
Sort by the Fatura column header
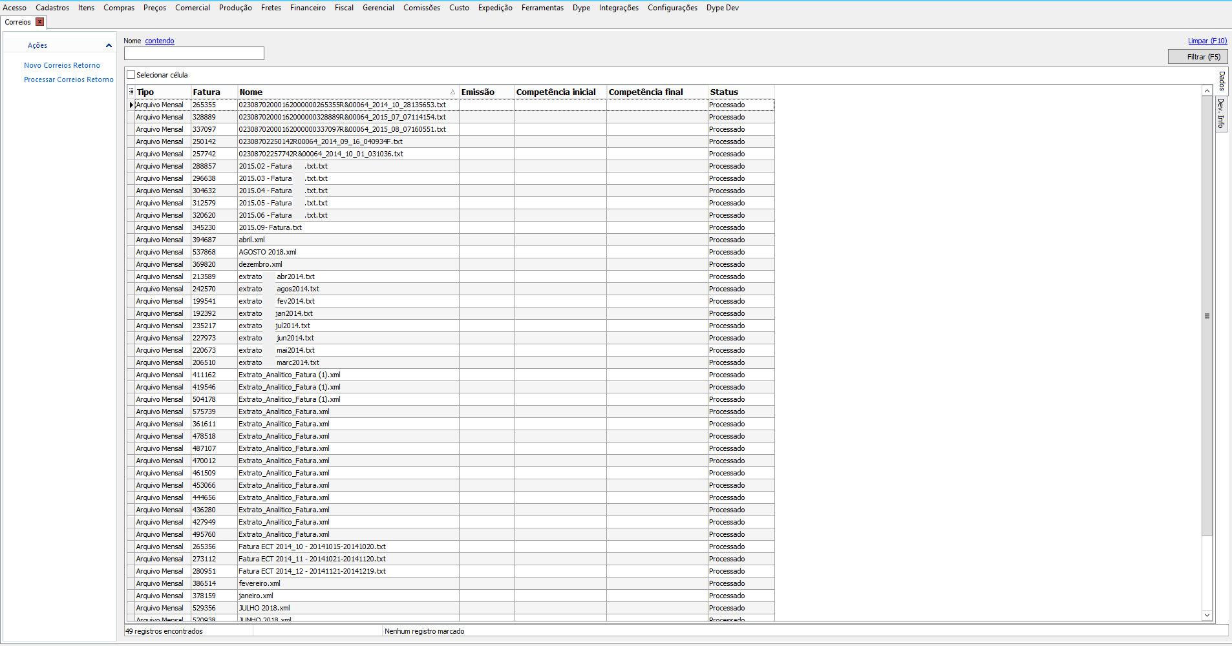pos(214,92)
